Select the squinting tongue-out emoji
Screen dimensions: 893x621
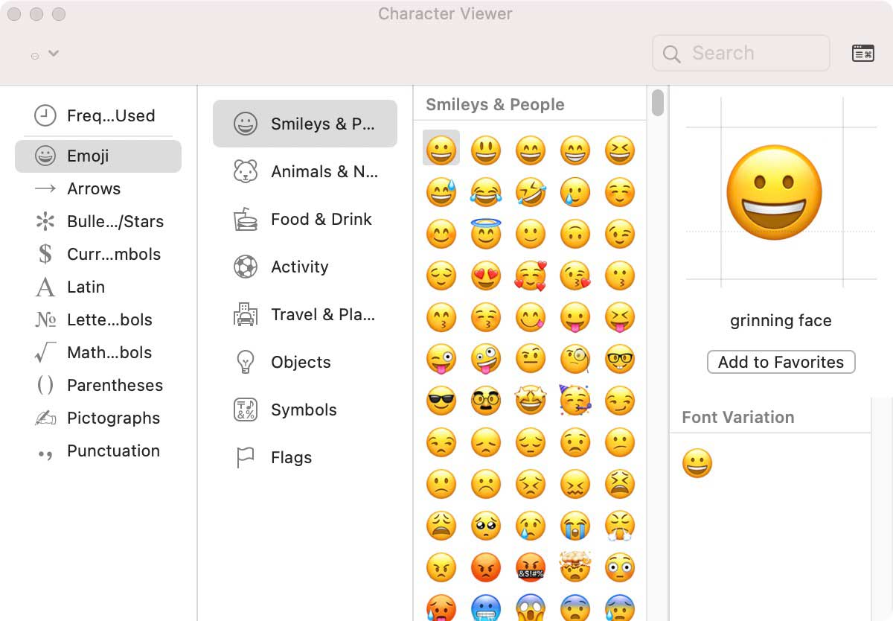[x=620, y=318]
